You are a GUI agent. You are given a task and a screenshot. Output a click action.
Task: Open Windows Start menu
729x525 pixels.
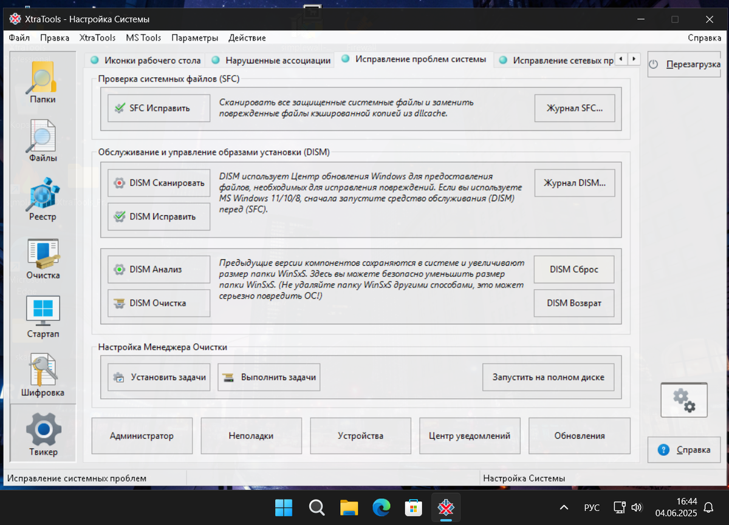pyautogui.click(x=283, y=507)
